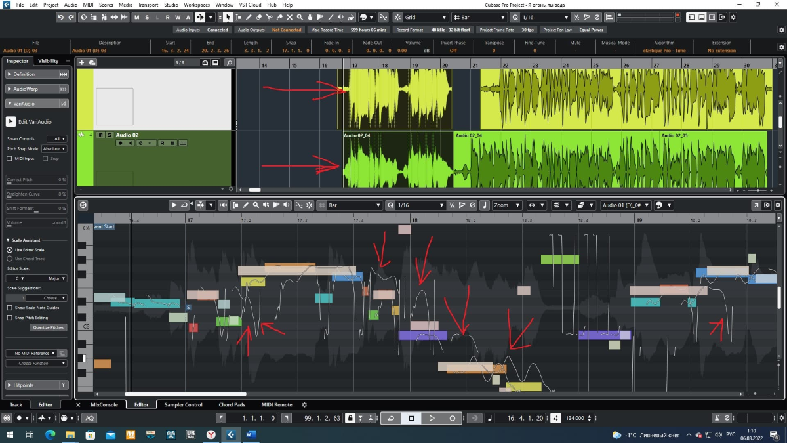Enable the Snap Pitch Editing checkbox
Viewport: 787px width, 443px height.
click(x=9, y=318)
